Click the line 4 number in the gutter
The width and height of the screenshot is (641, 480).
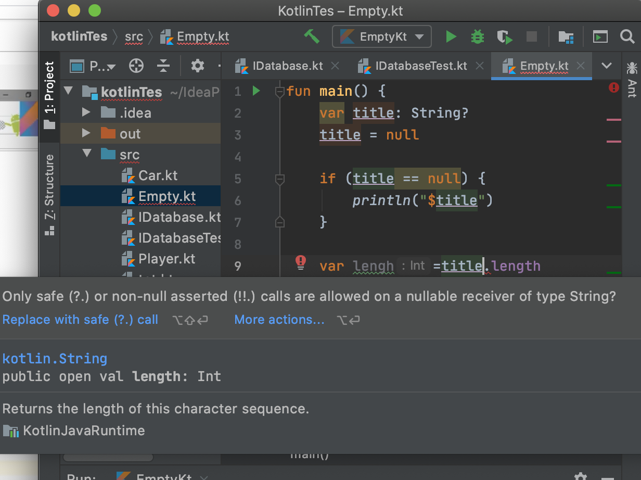(238, 157)
